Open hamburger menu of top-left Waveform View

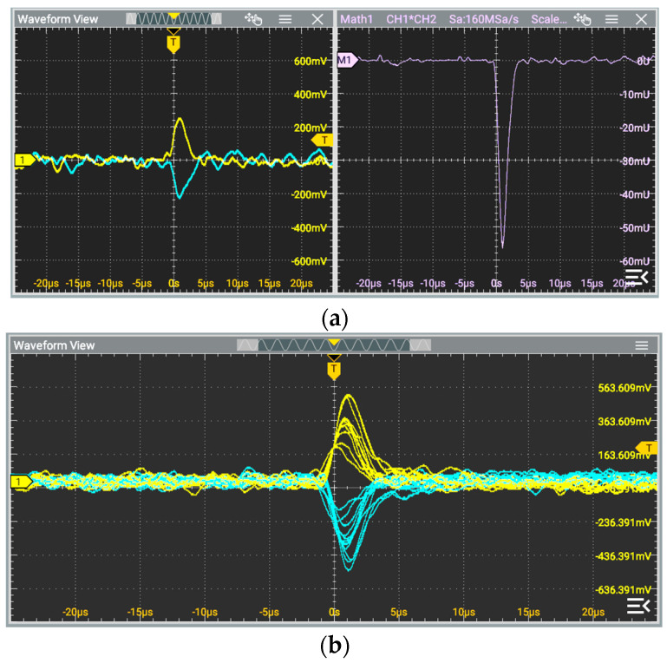(x=285, y=19)
